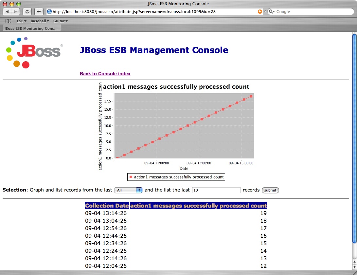The image size is (357, 275).
Task: Follow the Back to Console index link
Action: (x=105, y=74)
